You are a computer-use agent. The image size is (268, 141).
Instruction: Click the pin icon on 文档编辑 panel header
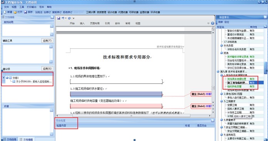(52, 17)
